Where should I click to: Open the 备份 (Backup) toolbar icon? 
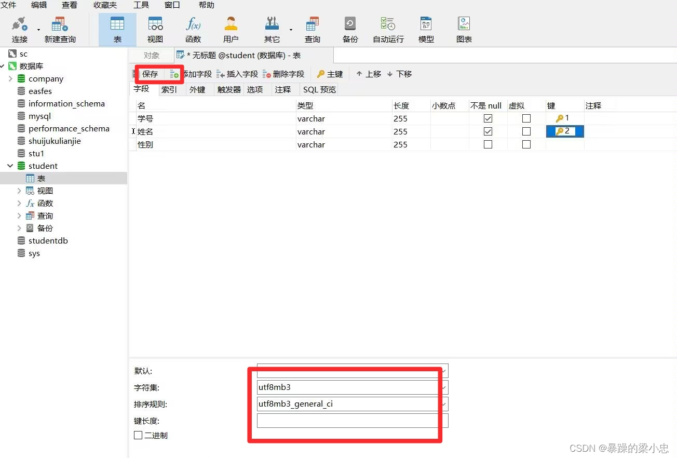350,29
